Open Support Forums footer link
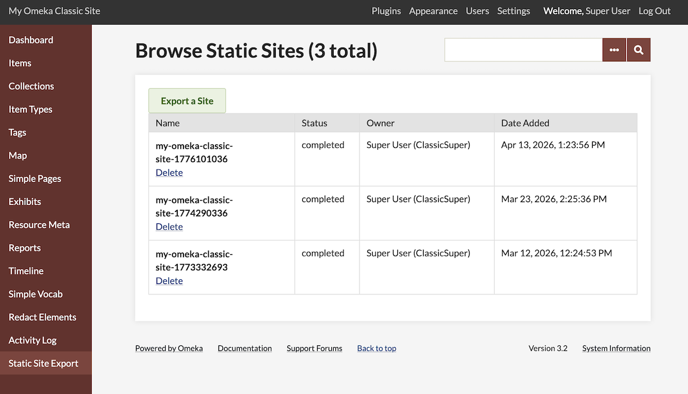Image resolution: width=688 pixels, height=394 pixels. tap(314, 348)
